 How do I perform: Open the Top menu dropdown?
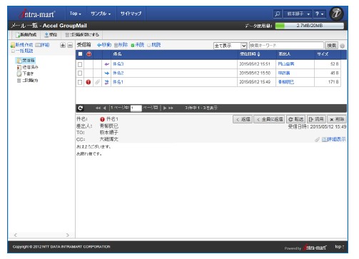tap(76, 14)
